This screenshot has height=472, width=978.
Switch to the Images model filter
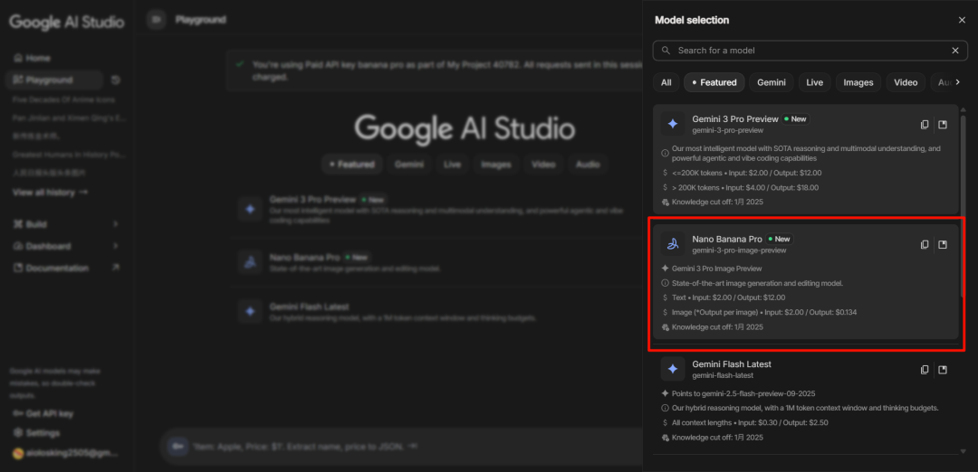(858, 82)
